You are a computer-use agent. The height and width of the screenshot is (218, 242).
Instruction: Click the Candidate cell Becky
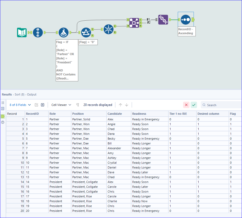pyautogui.click(x=119, y=139)
